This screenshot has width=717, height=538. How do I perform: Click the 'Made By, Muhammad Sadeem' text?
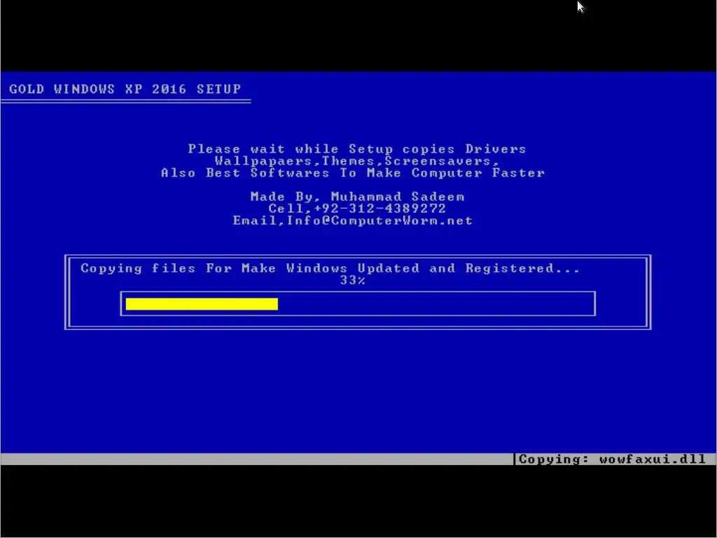(x=358, y=197)
